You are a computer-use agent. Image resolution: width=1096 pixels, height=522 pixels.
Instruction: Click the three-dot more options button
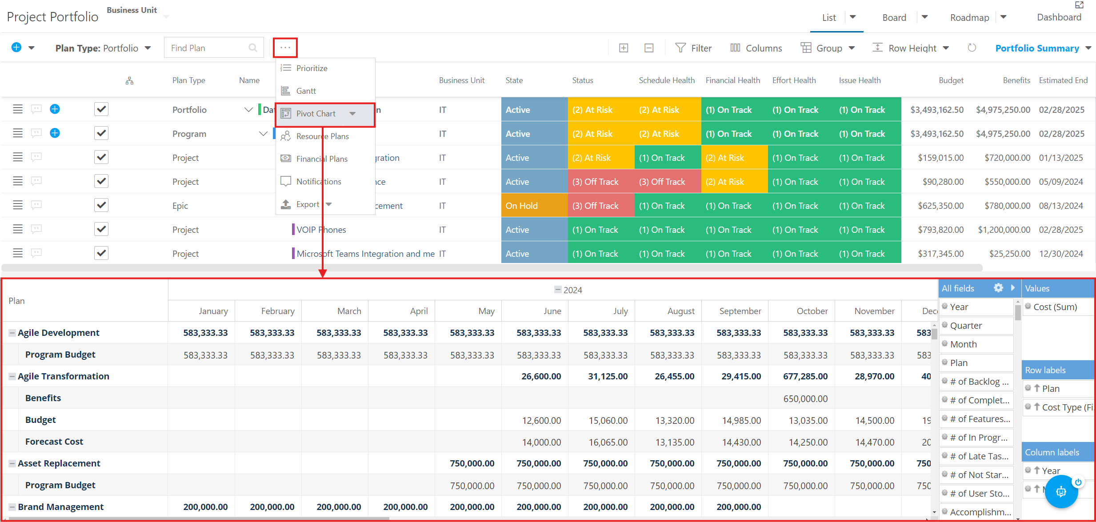tap(285, 48)
